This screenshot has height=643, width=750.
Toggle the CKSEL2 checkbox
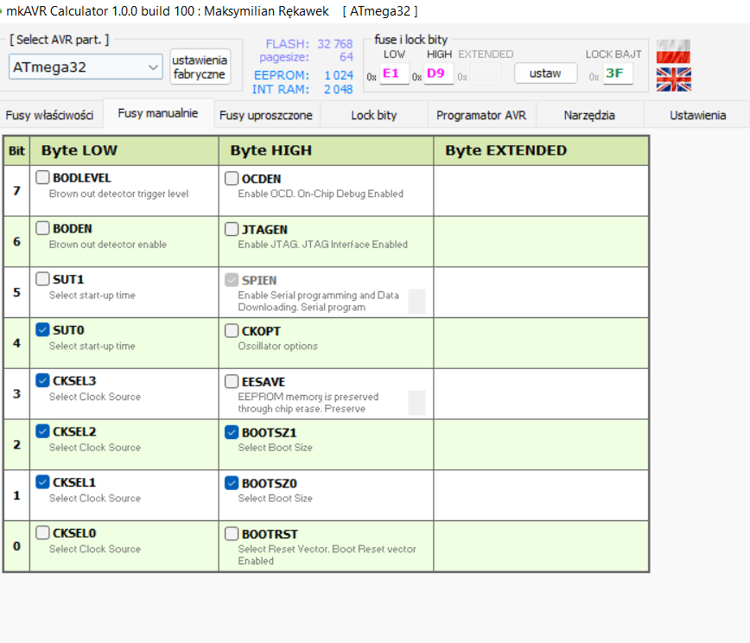[42, 431]
